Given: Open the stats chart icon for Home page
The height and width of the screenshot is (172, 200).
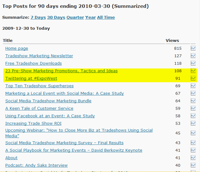Looking at the screenshot, I should (x=193, y=48).
